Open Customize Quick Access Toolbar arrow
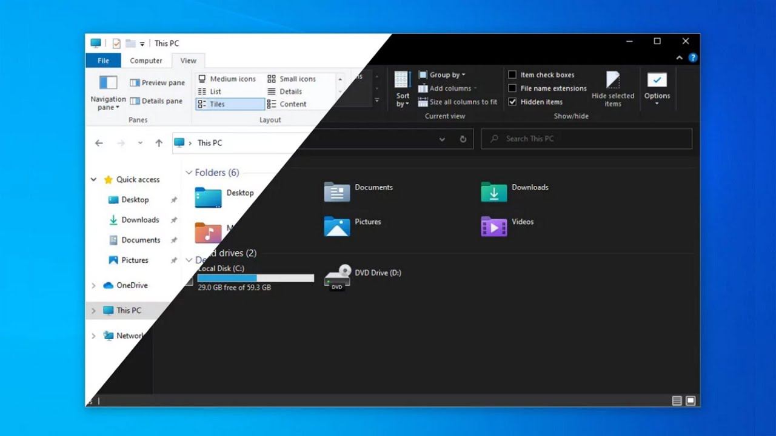Screen dimensions: 776x436 (x=142, y=44)
